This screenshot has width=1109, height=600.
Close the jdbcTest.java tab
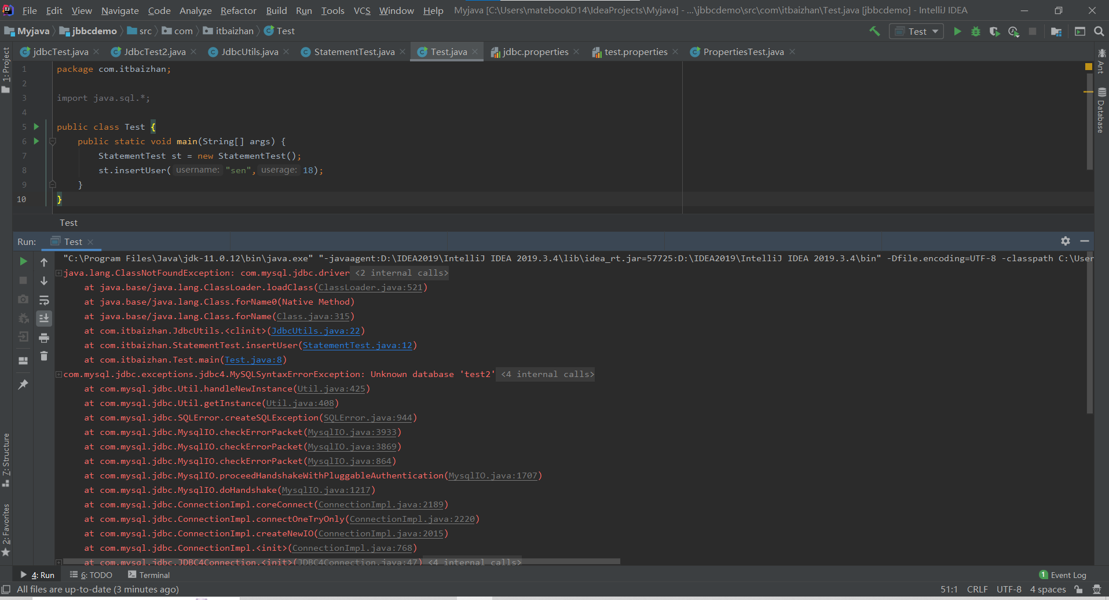point(96,52)
